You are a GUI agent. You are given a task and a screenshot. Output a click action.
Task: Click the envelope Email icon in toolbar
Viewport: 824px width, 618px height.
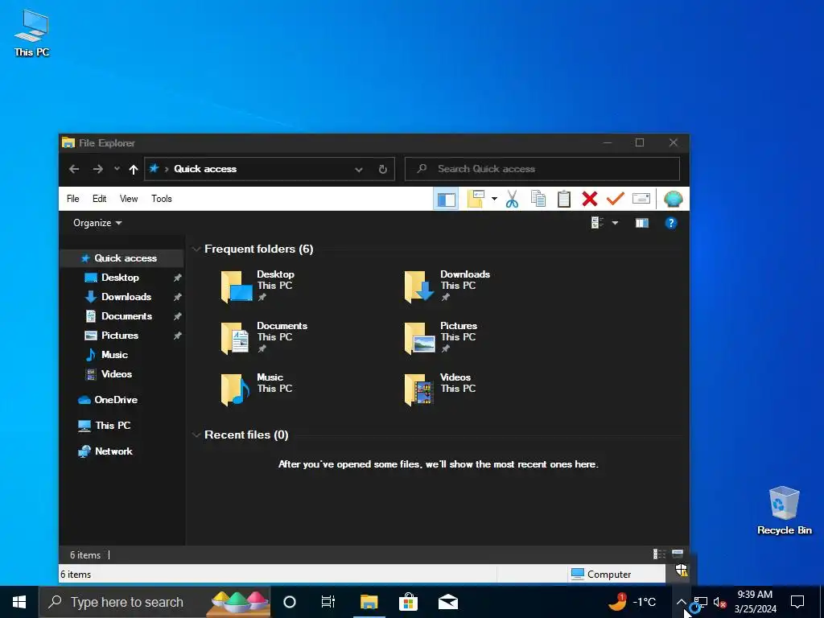click(641, 198)
